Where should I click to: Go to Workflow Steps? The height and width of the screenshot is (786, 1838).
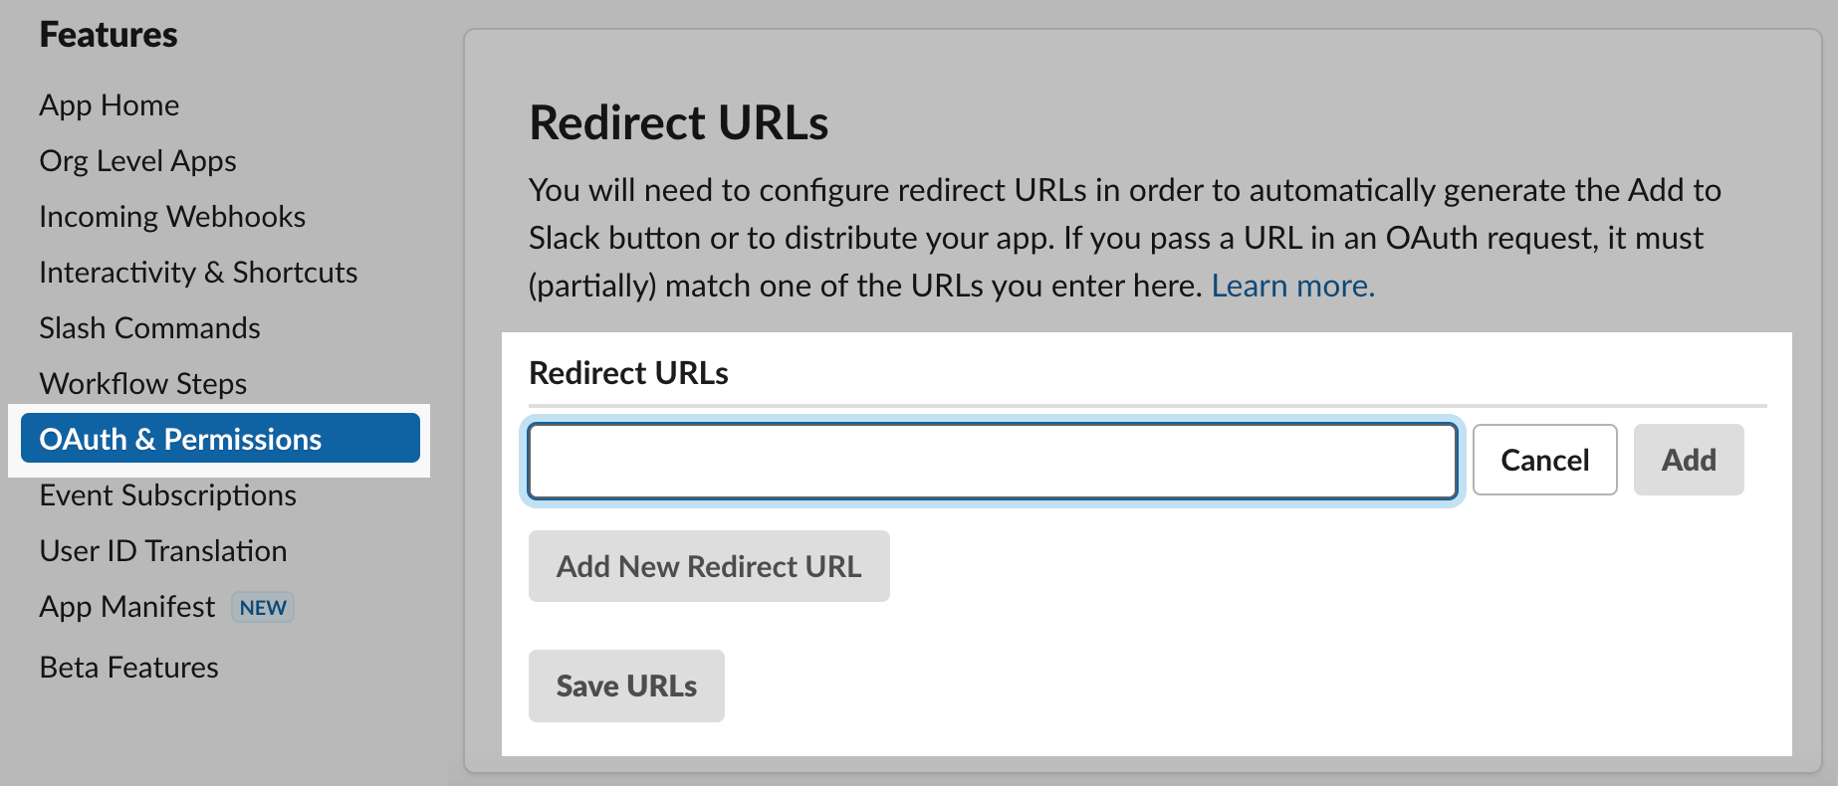pyautogui.click(x=142, y=383)
